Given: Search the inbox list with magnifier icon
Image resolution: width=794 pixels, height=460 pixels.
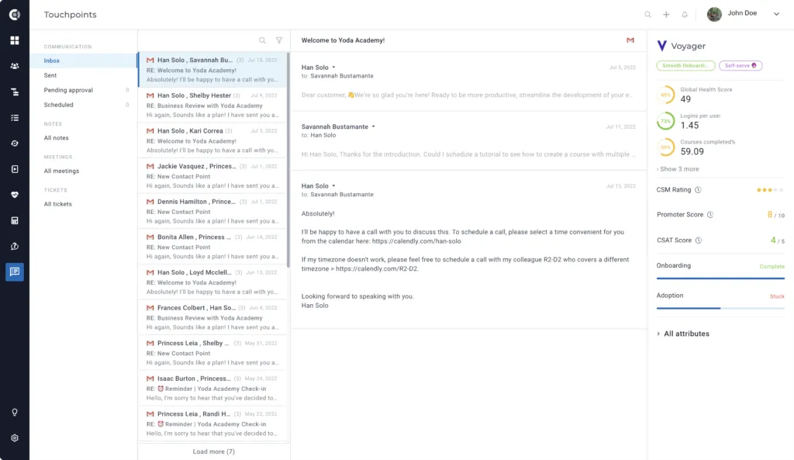Looking at the screenshot, I should (262, 40).
